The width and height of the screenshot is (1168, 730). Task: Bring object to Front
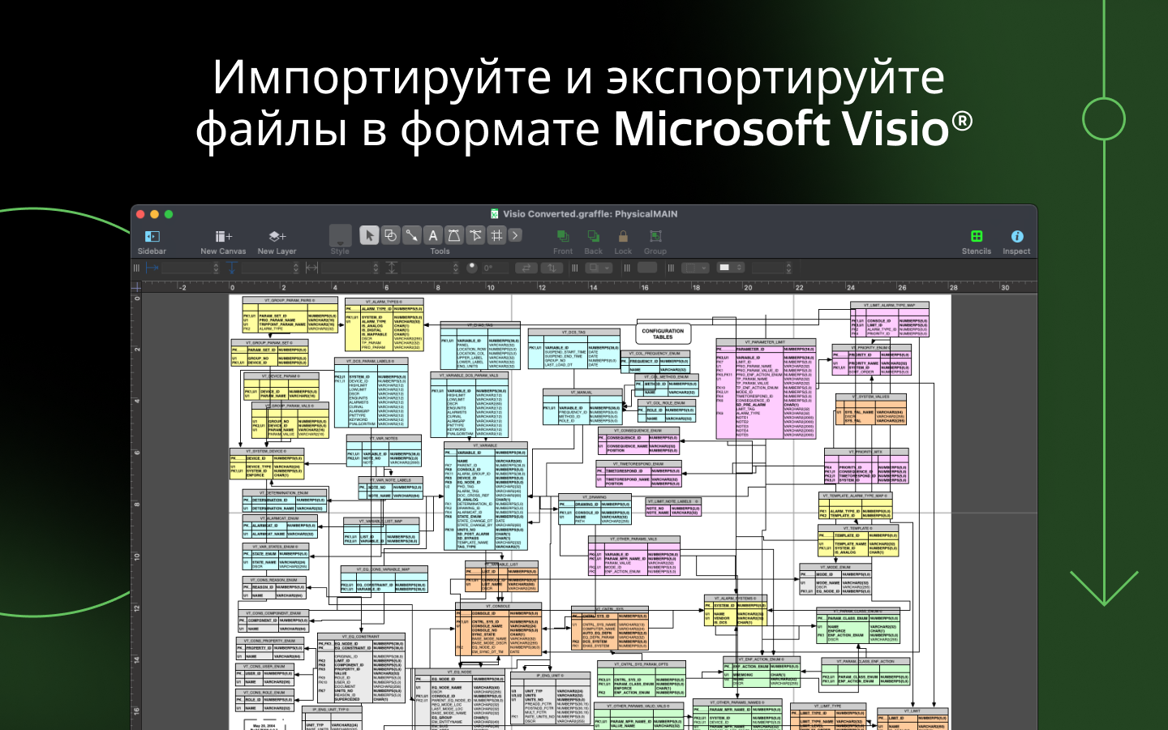coord(563,241)
